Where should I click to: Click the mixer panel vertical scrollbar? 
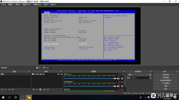tap(125, 80)
